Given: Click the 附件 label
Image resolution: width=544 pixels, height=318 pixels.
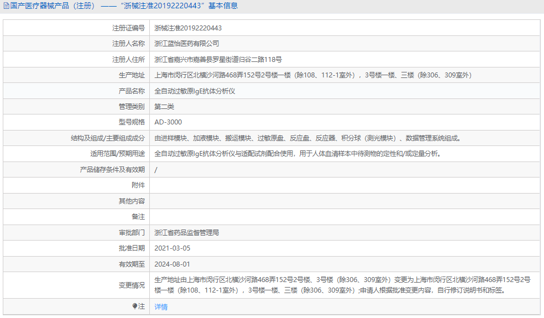Looking at the screenshot, I should tap(138, 185).
